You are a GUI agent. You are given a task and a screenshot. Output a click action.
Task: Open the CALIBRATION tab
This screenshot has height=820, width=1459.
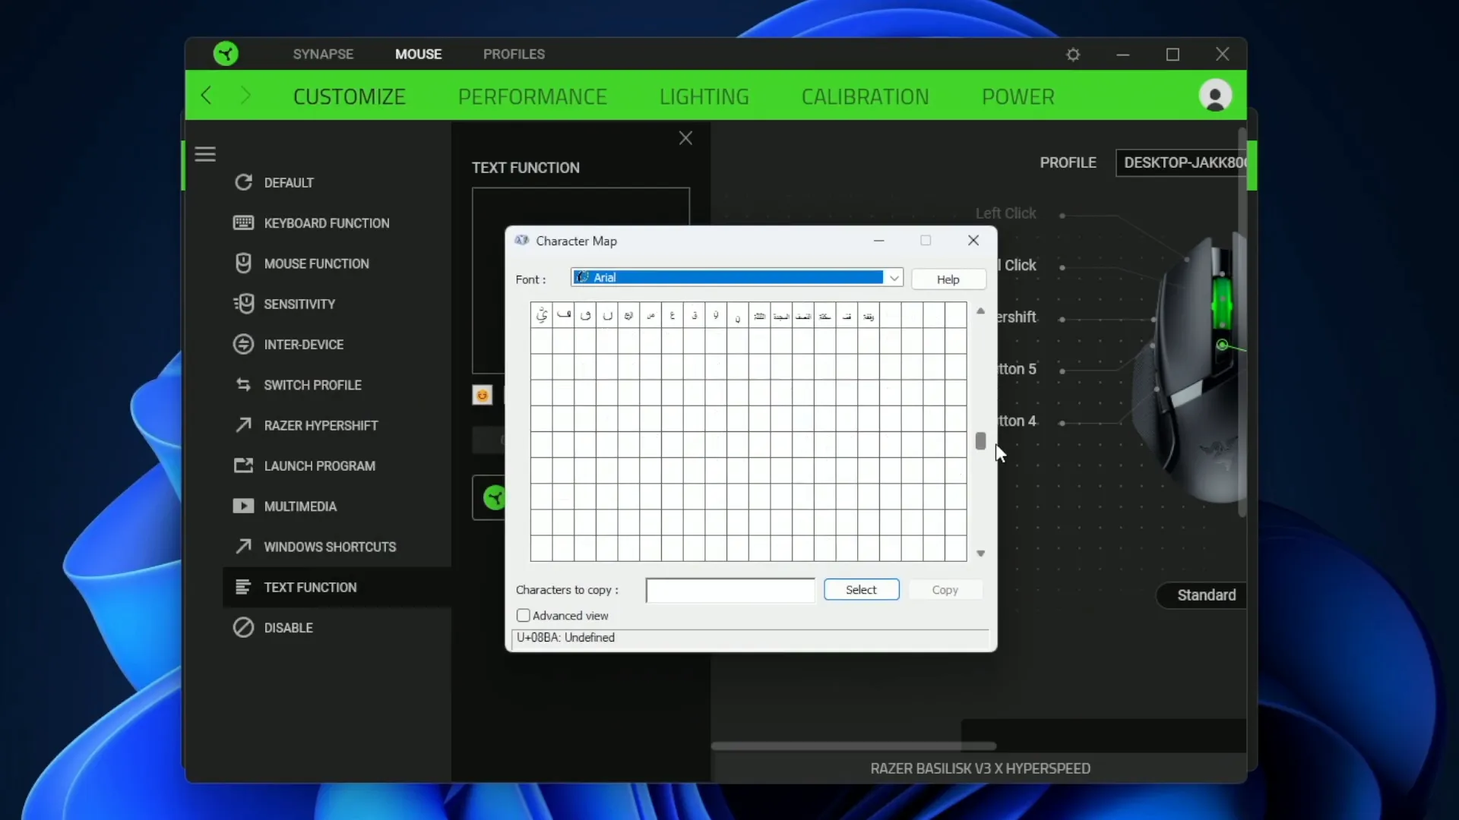click(865, 96)
